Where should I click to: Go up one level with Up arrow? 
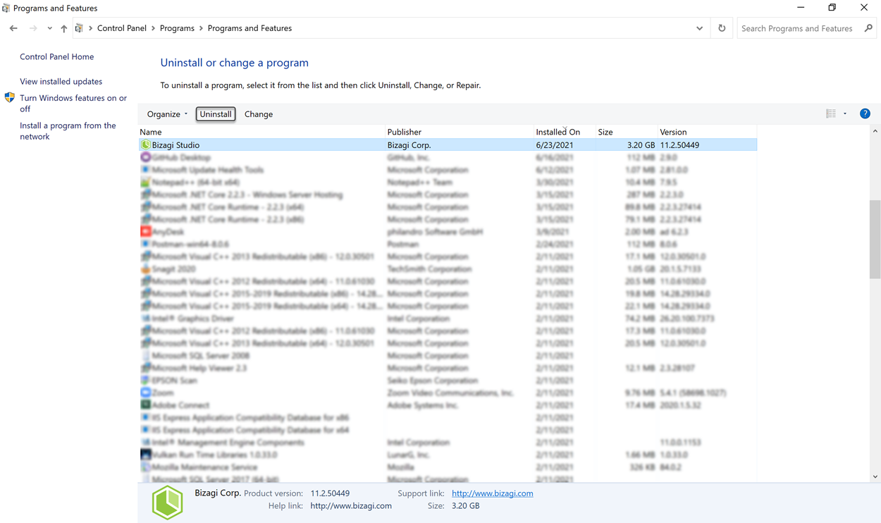pos(63,28)
